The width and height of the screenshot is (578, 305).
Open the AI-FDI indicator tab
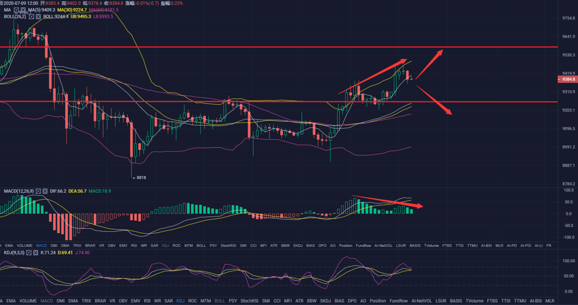tap(526, 245)
